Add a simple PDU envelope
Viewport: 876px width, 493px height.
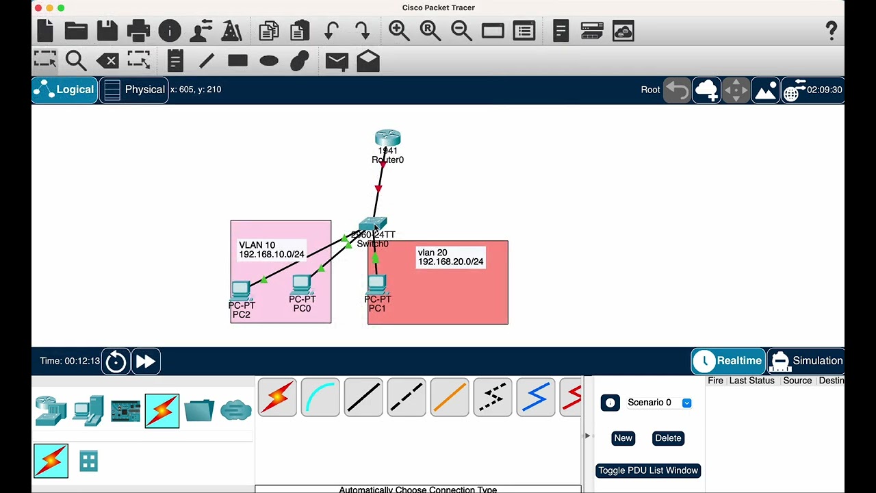click(x=337, y=61)
